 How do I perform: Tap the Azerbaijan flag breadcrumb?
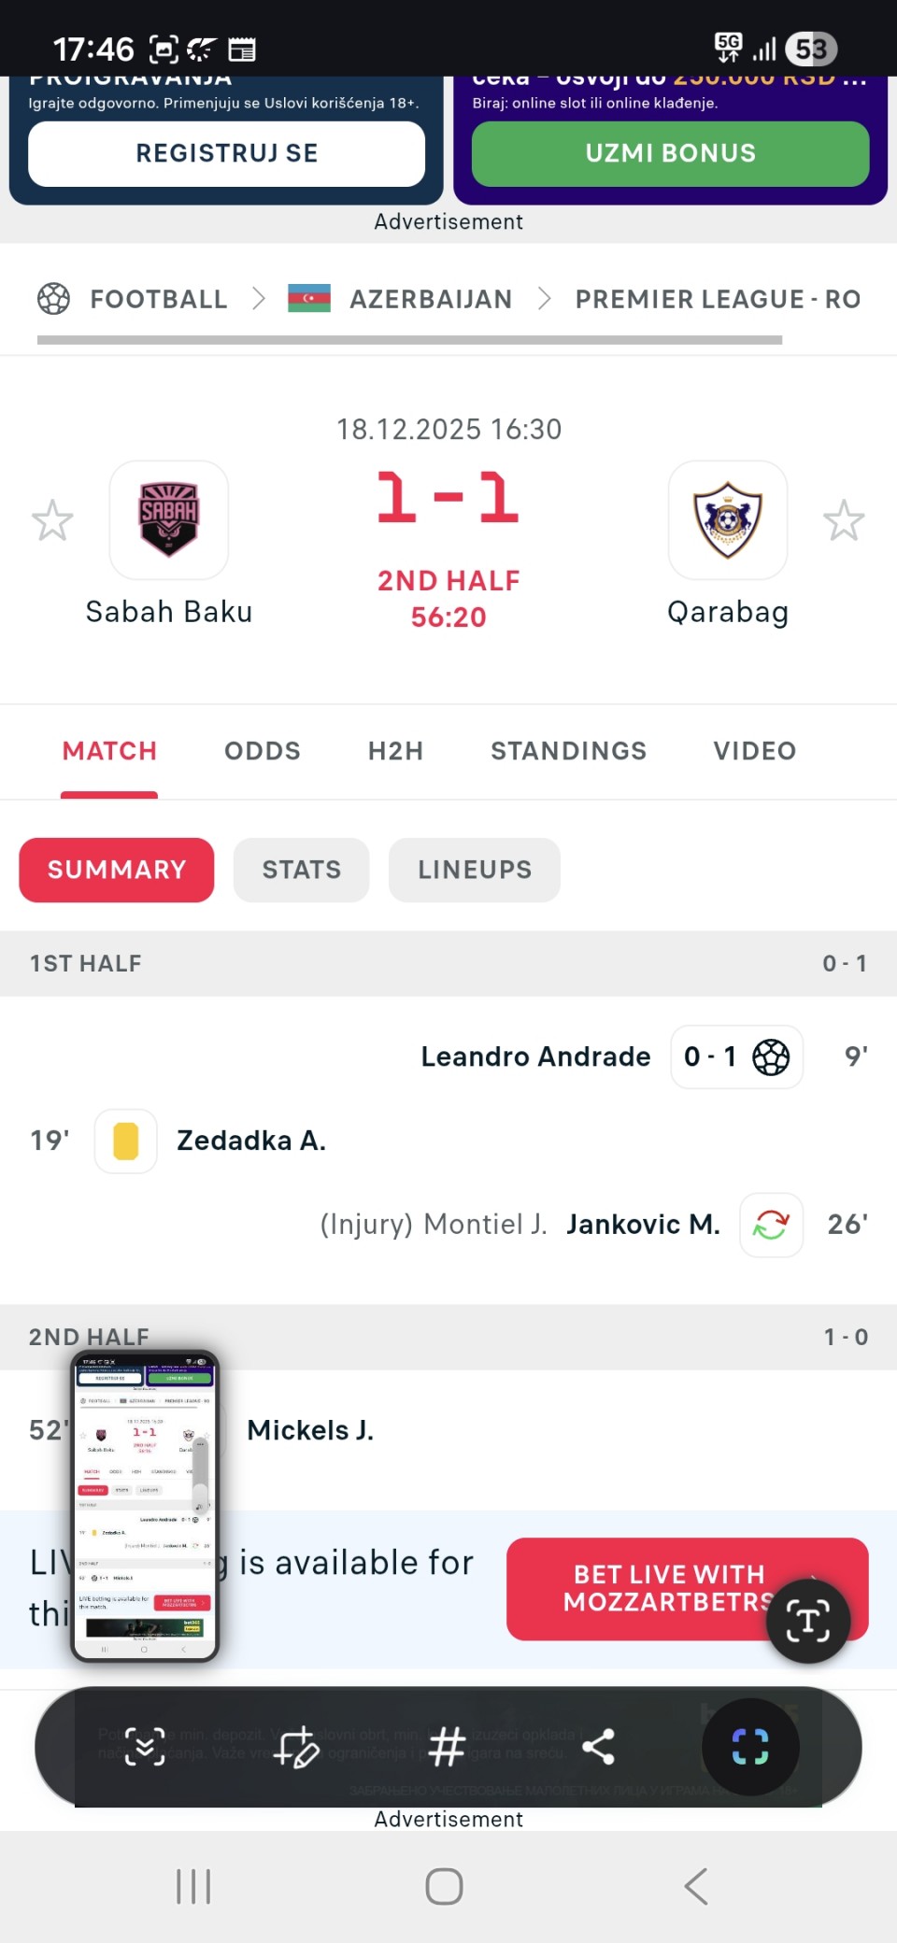(309, 299)
